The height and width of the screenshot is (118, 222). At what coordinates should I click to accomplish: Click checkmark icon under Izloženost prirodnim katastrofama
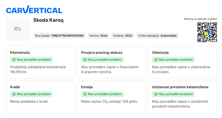click(156, 94)
